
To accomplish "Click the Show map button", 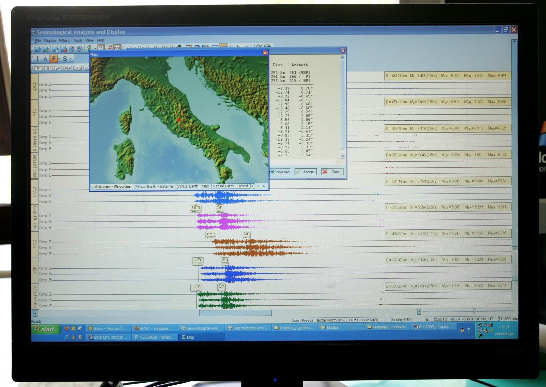I will [279, 172].
